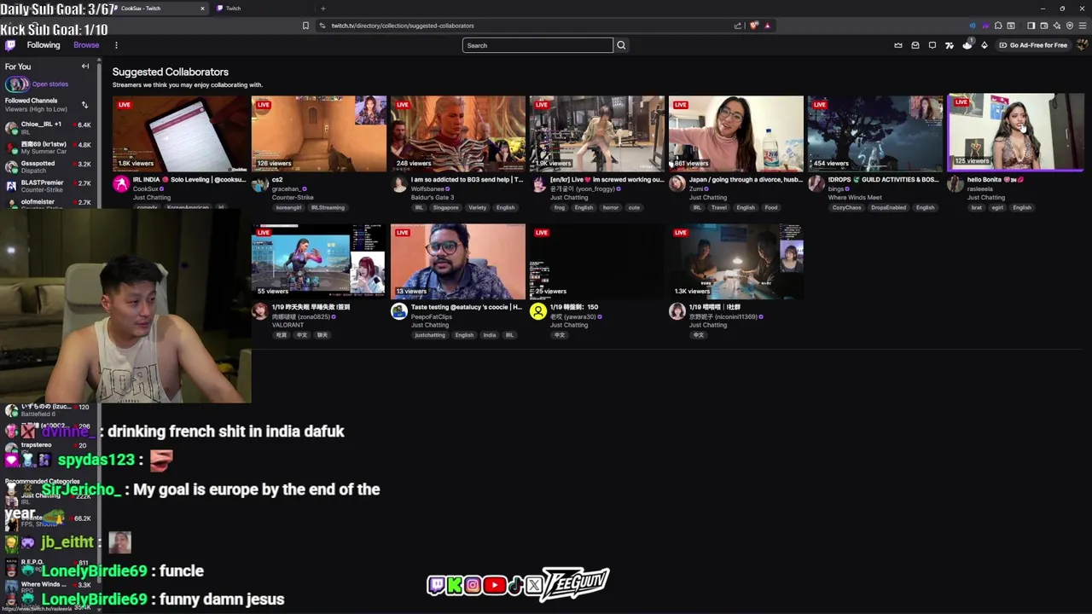Image resolution: width=1092 pixels, height=614 pixels.
Task: Open the Browse tab
Action: pyautogui.click(x=86, y=45)
